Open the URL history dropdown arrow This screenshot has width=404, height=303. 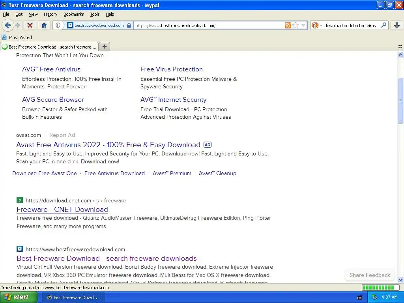(303, 25)
